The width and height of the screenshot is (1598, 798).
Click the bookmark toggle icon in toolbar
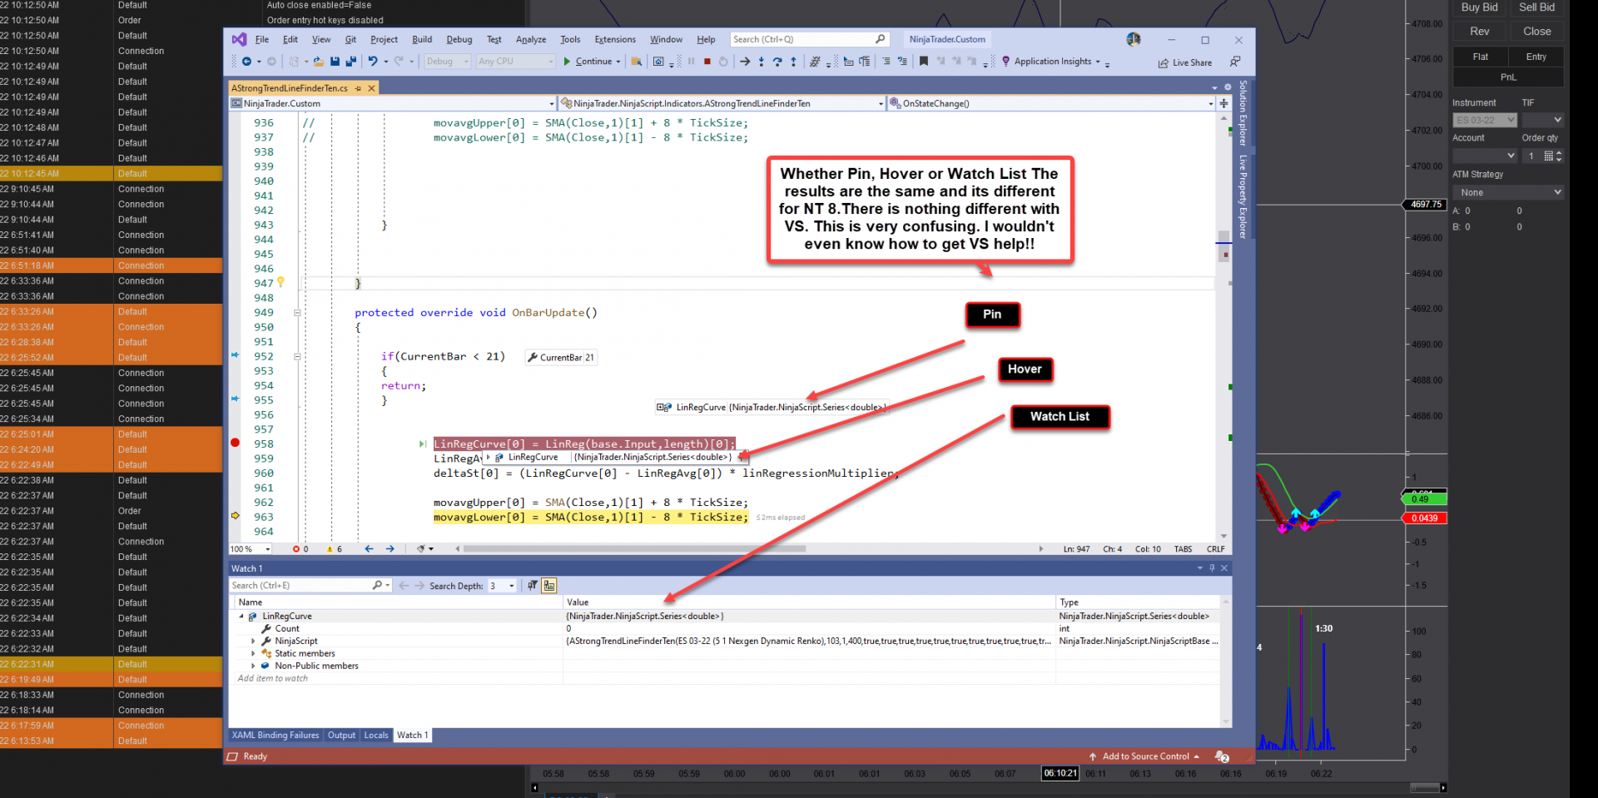point(923,62)
